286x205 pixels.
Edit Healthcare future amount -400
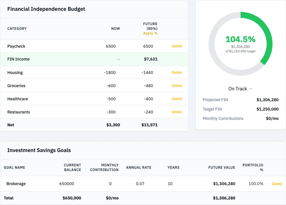point(149,99)
